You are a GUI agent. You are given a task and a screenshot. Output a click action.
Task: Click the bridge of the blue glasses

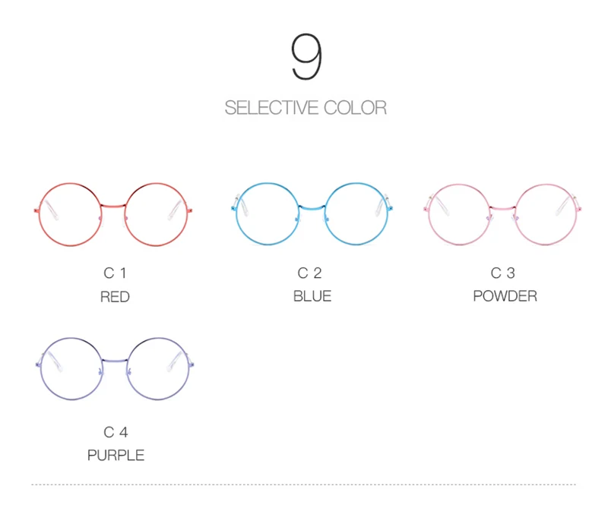[x=312, y=207]
